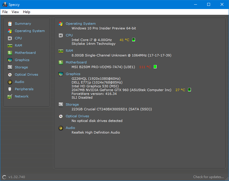The width and height of the screenshot is (229, 181).
Task: Open the Graphics section heading link
Action: 73,74
